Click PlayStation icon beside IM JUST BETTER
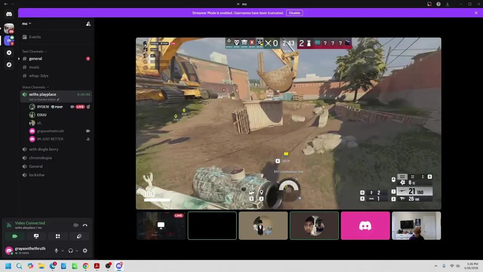The image size is (483, 272). pos(88,139)
